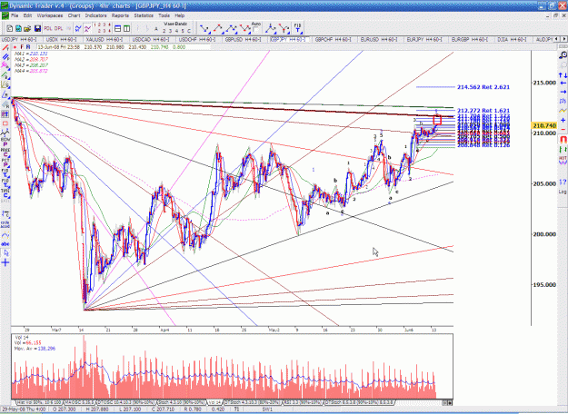This screenshot has height=414, width=568.
Task: Click the 214.562 Ret 2.621 level label
Action: coord(483,87)
